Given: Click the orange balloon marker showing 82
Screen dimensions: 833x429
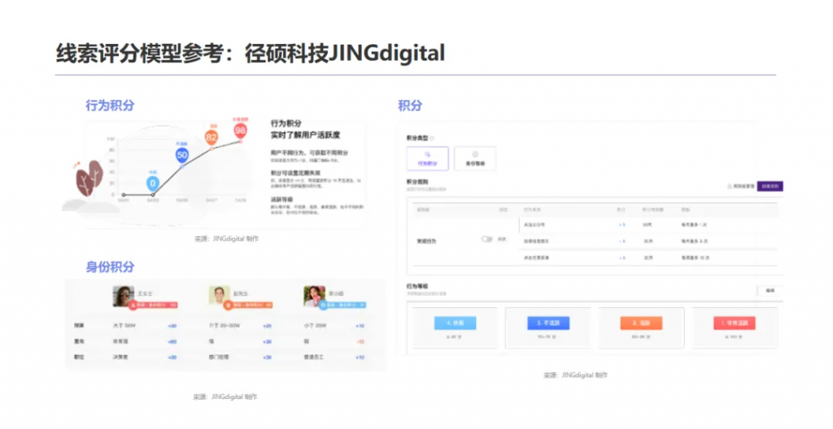Looking at the screenshot, I should coord(212,137).
